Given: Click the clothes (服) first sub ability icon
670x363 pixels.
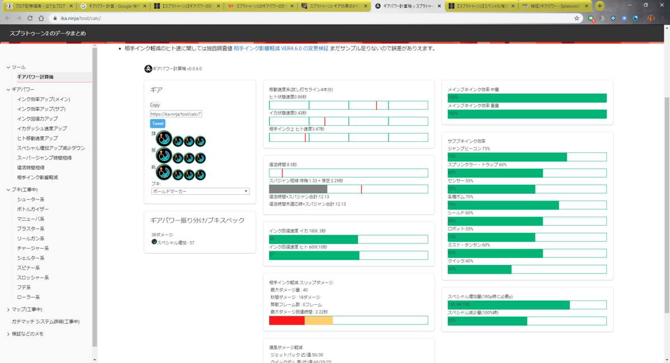Looking at the screenshot, I should click(179, 157).
